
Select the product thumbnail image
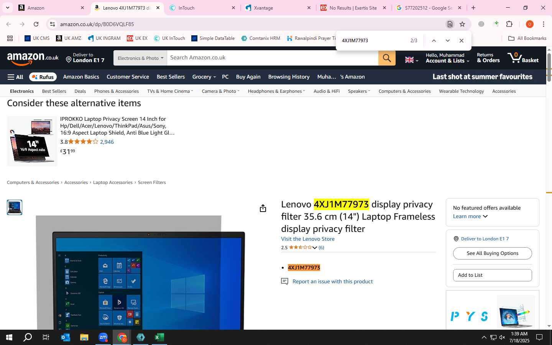[15, 207]
